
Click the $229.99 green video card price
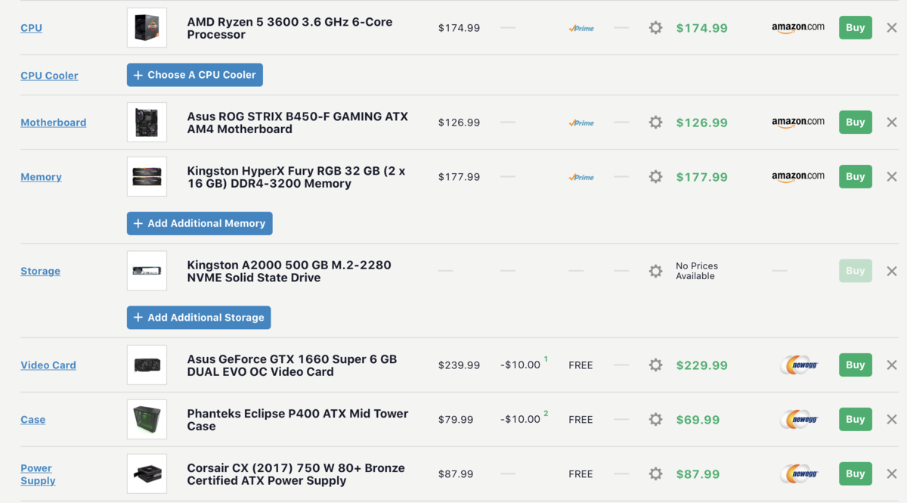pyautogui.click(x=701, y=365)
